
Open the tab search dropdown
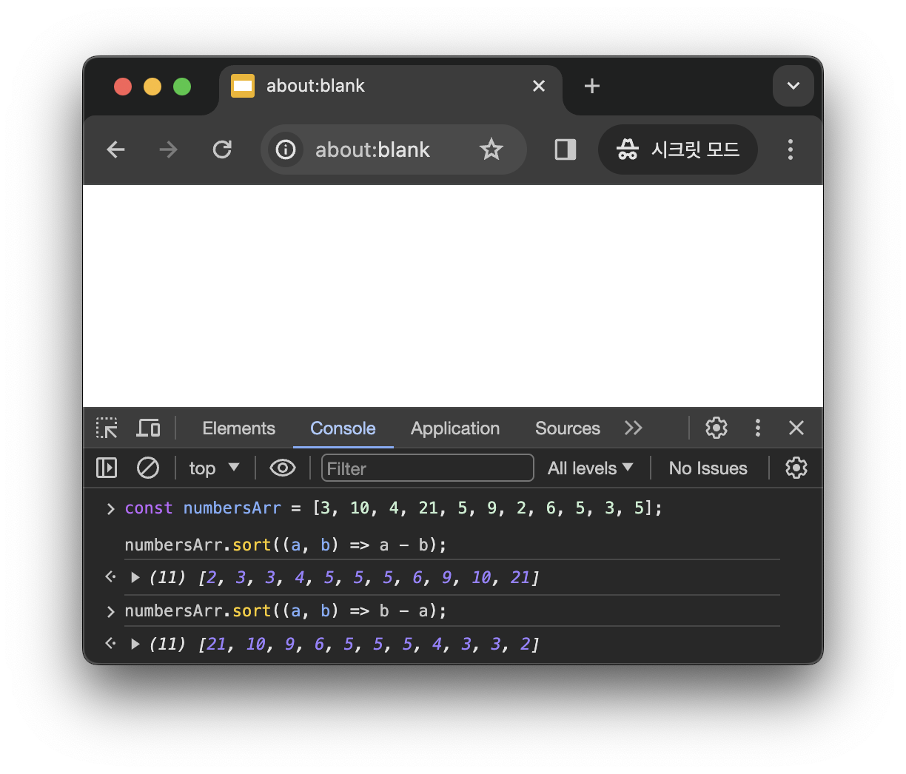[793, 86]
